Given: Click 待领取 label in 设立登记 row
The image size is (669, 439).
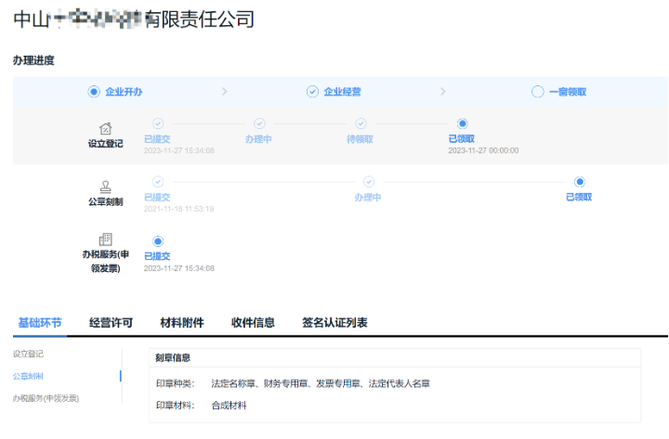Looking at the screenshot, I should click(360, 139).
